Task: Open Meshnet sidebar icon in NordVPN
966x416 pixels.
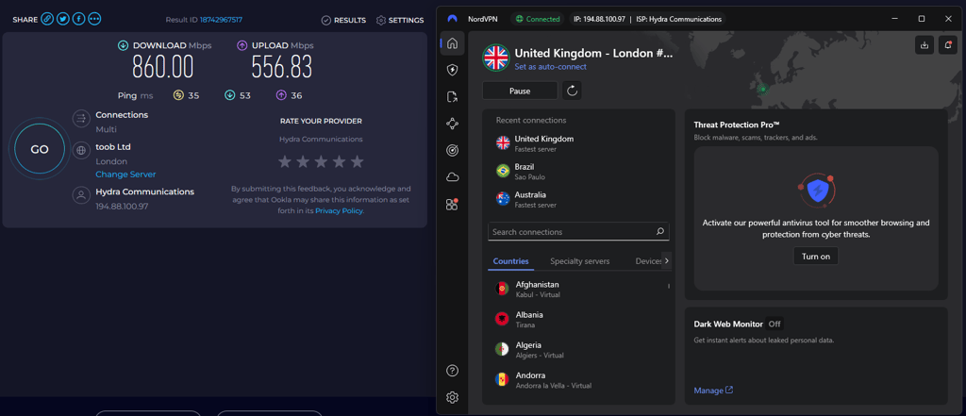Action: 452,124
